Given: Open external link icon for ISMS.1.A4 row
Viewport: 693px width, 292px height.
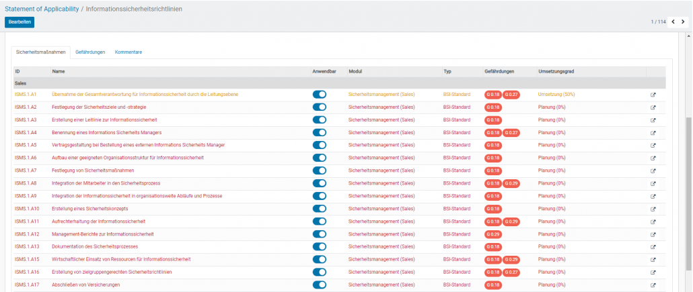Looking at the screenshot, I should [653, 133].
